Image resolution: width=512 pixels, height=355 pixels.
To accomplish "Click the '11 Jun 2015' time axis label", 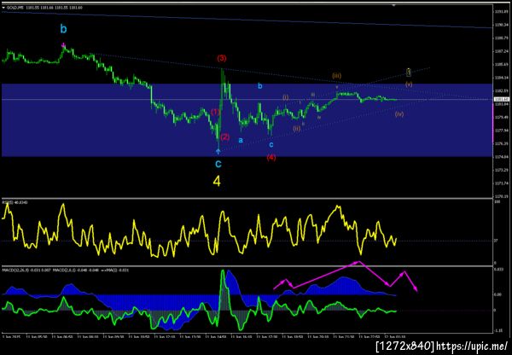I will point(10,335).
